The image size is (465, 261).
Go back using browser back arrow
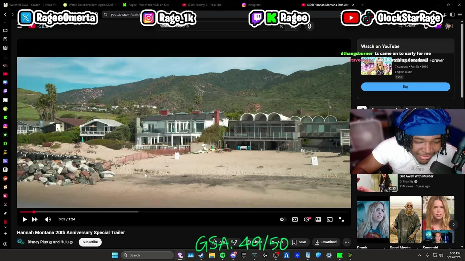click(x=5, y=14)
